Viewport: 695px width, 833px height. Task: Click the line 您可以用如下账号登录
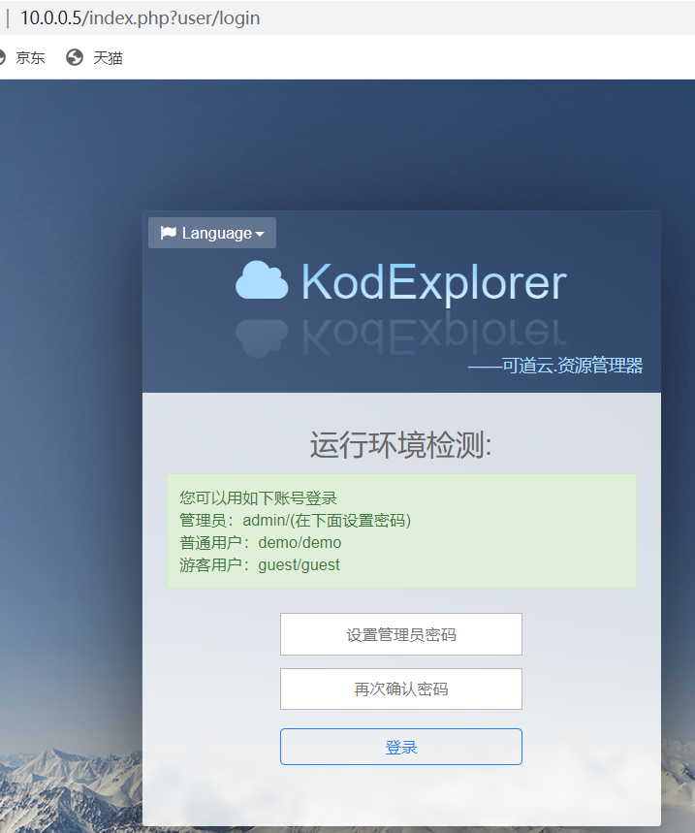pyautogui.click(x=258, y=498)
